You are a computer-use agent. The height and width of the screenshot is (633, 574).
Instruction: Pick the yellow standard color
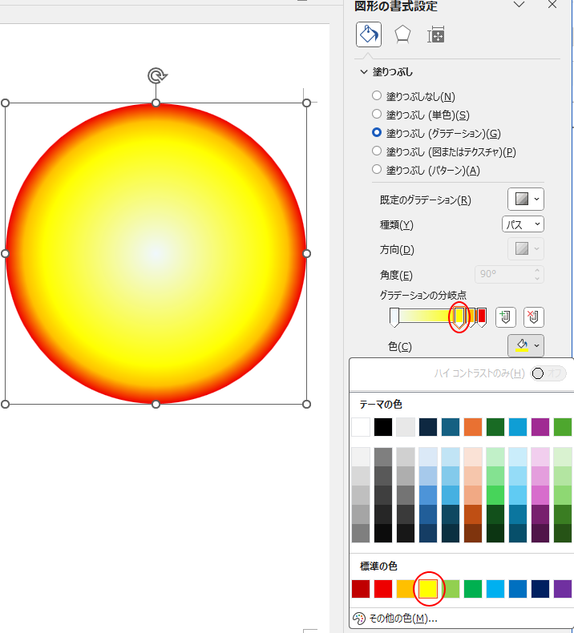[428, 589]
